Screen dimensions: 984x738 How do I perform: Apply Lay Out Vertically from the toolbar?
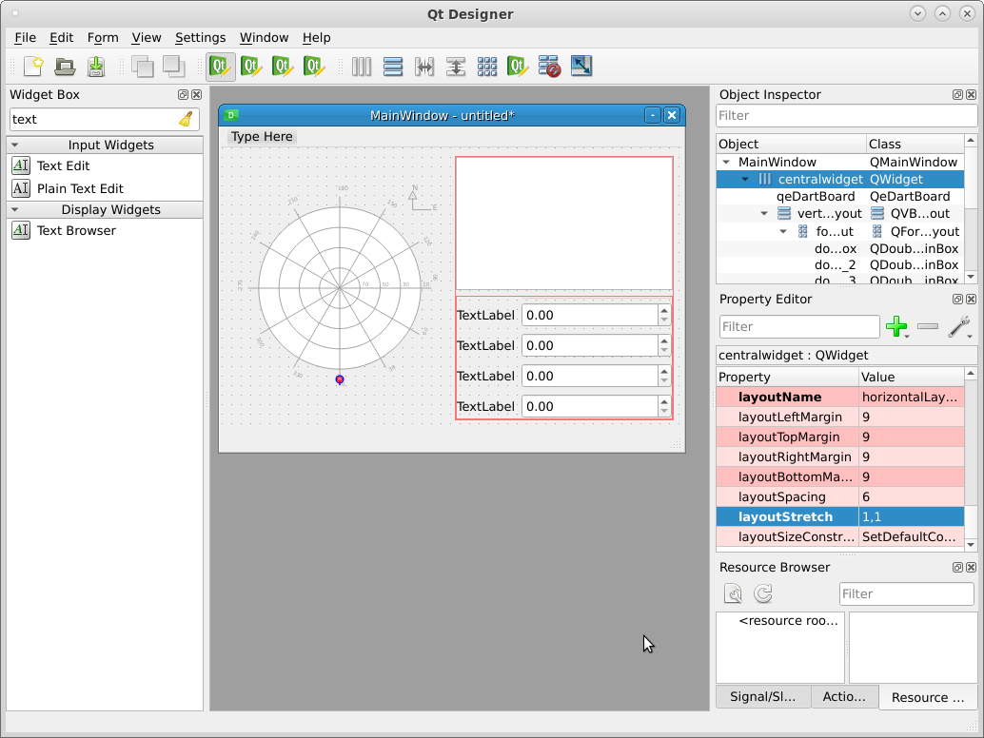coord(393,67)
